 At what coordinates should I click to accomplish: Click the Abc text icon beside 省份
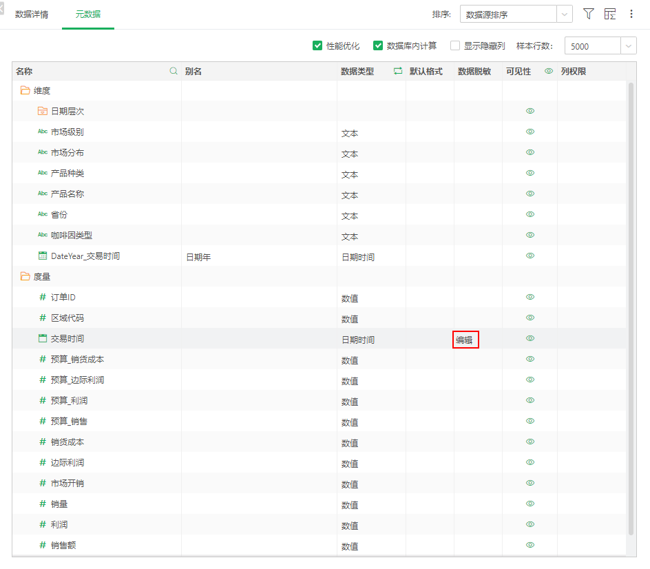[42, 214]
